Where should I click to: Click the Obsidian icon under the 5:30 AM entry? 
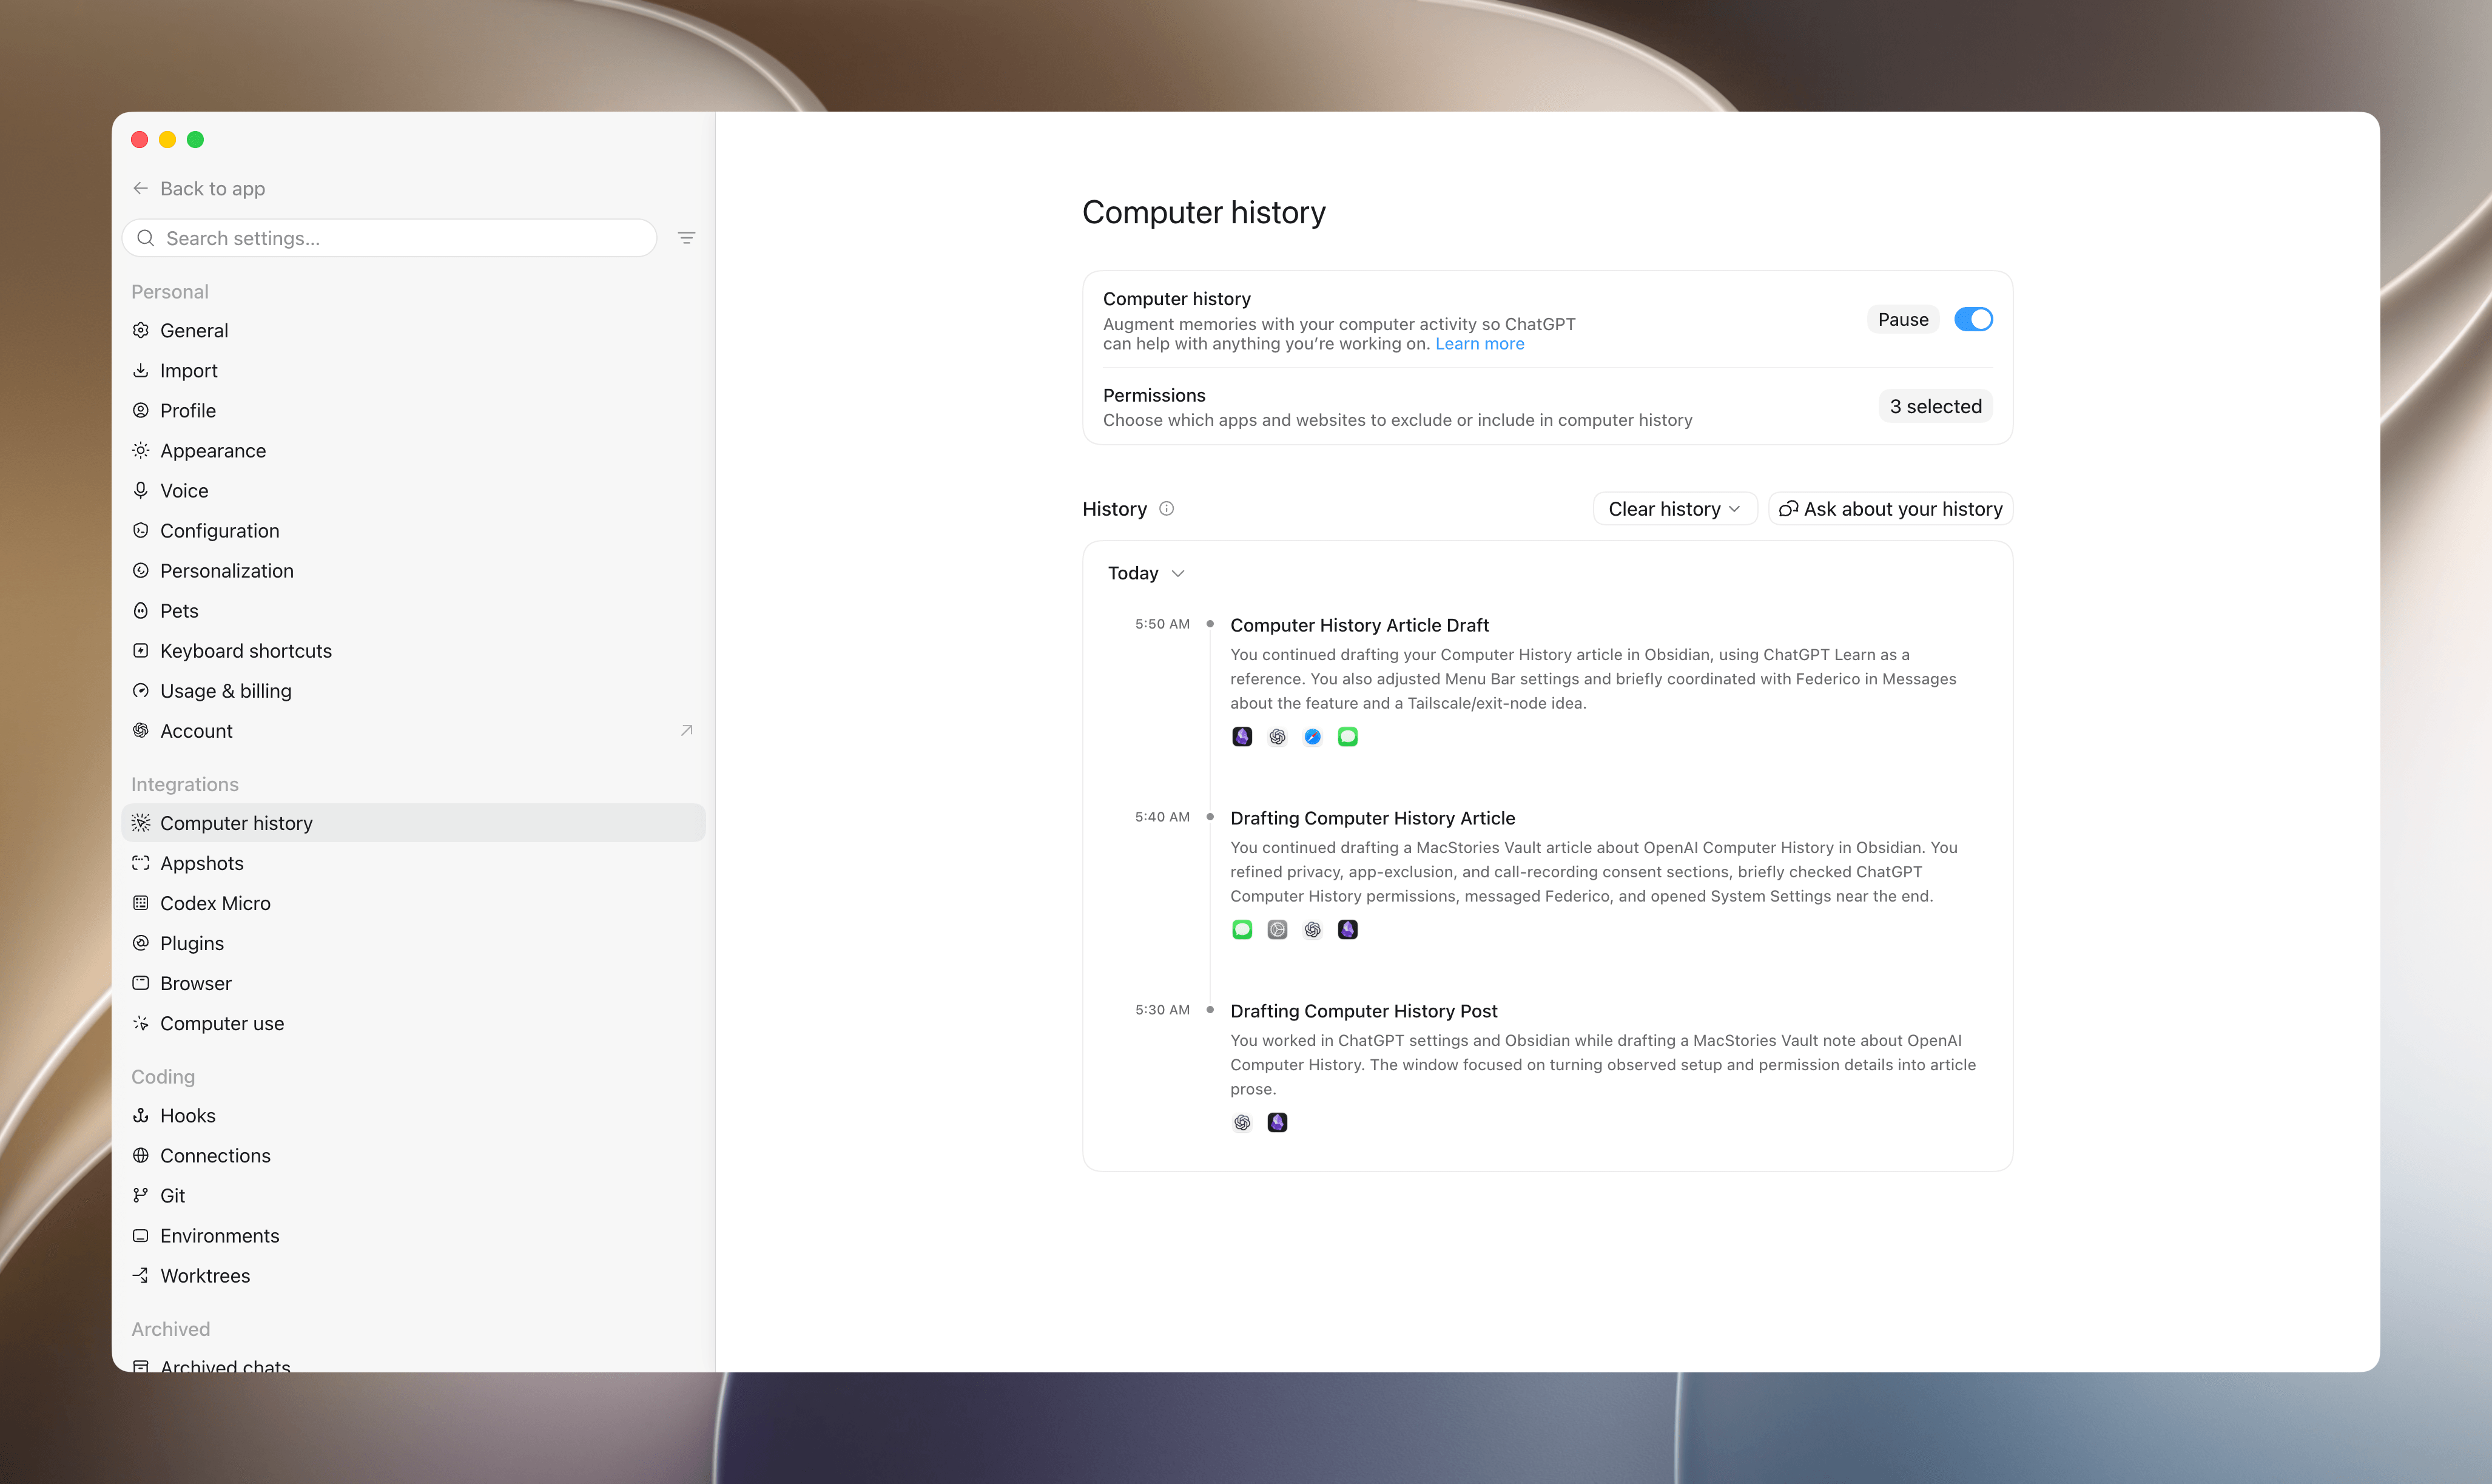[x=1276, y=1123]
